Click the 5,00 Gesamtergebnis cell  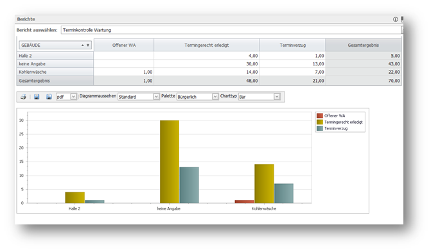pos(364,56)
